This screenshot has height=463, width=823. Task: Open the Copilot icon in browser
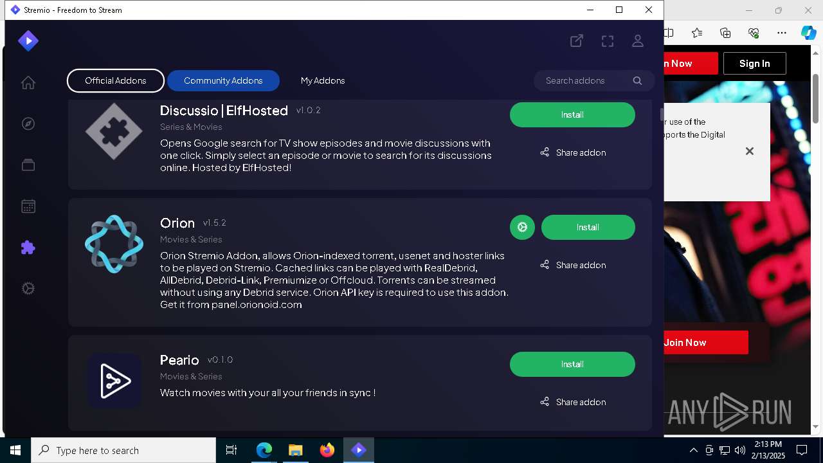808,33
